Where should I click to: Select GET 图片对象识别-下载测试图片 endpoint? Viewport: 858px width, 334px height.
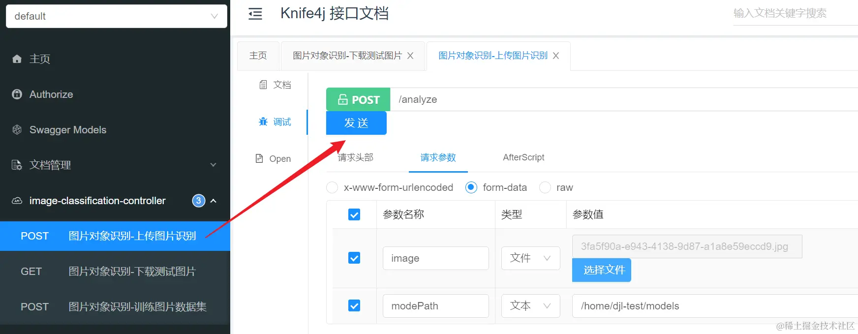(x=115, y=272)
